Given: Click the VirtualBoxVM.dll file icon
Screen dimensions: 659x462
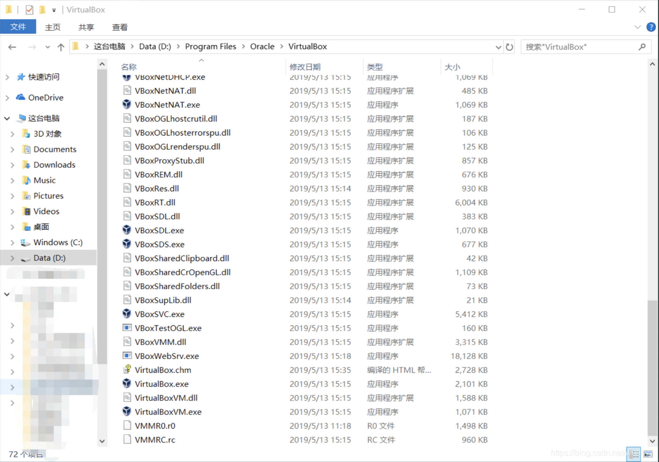Looking at the screenshot, I should [127, 397].
